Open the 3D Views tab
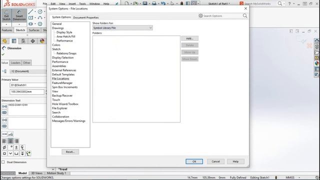Image resolution: width=320 pixels, height=180 pixels. coord(36,173)
